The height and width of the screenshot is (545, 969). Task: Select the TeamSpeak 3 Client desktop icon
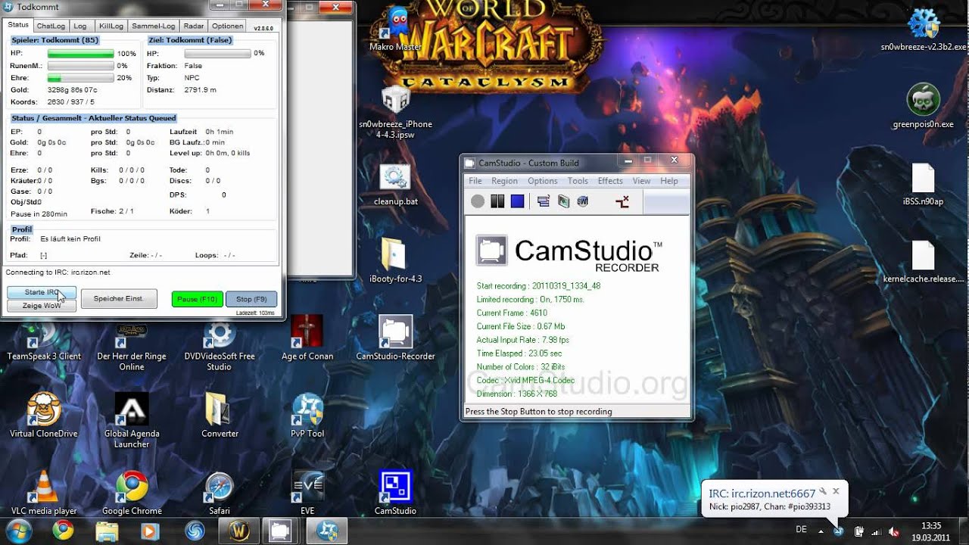point(44,339)
